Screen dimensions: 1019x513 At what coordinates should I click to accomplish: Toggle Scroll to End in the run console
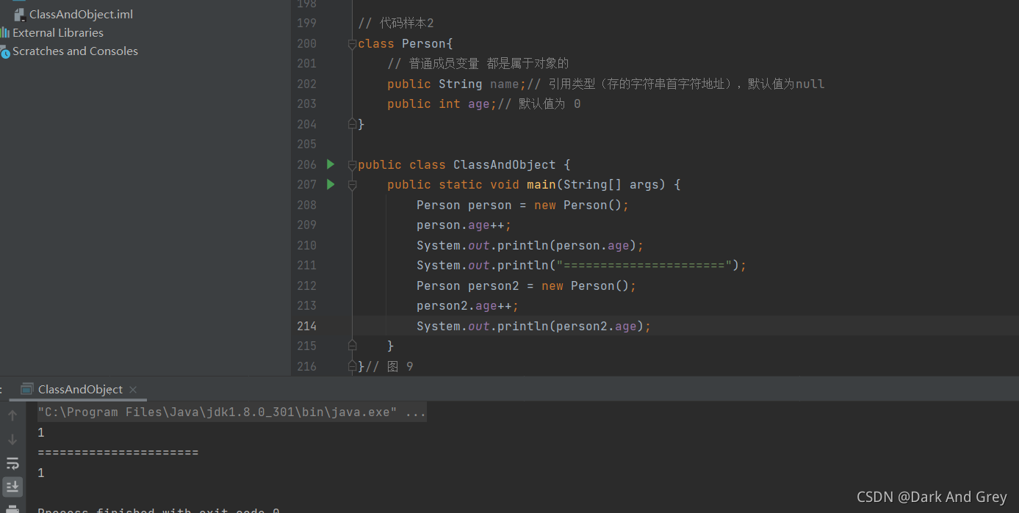[x=12, y=487]
